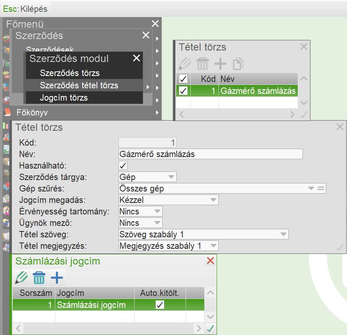Click the bar chart icon in left sidebar
347x335 pixels.
(6, 126)
